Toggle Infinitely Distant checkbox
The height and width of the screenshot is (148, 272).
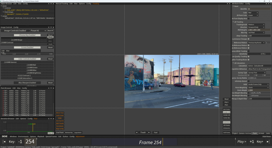point(249,81)
